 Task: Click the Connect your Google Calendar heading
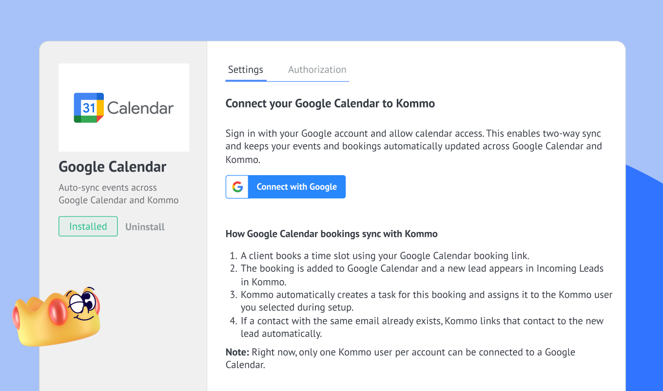pos(330,104)
